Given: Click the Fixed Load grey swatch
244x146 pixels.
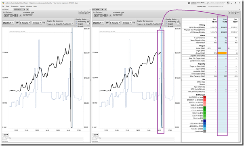Looking at the screenshot, I should click(205, 131).
